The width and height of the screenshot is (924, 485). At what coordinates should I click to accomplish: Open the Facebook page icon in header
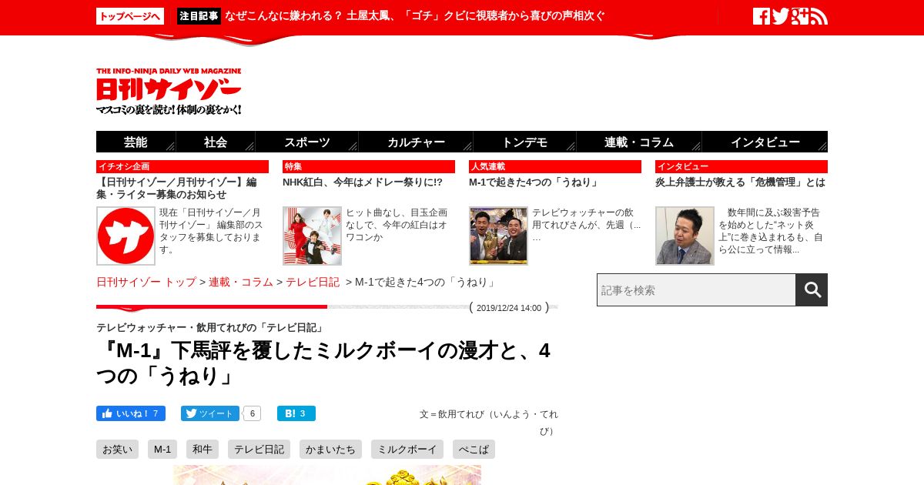tap(761, 16)
